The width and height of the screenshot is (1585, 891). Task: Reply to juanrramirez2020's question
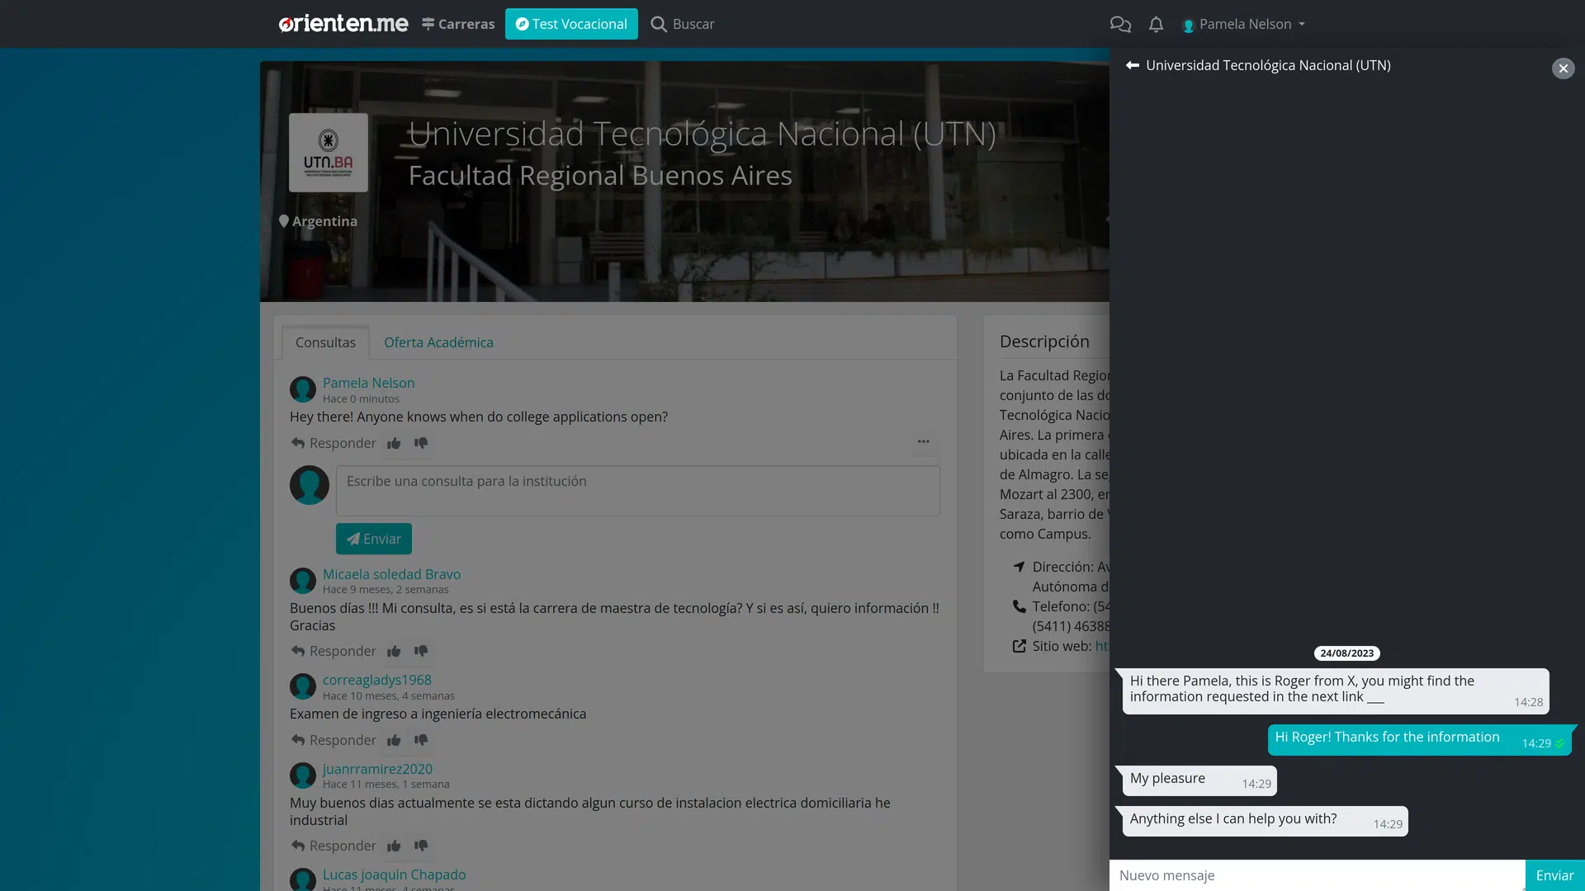tap(334, 846)
